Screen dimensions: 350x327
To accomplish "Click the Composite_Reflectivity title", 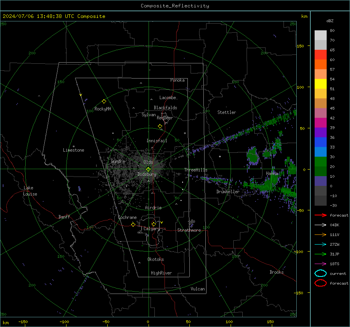I will click(x=175, y=6).
